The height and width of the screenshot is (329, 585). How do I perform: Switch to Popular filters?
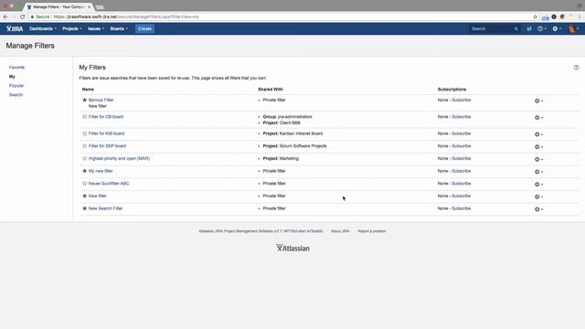16,86
